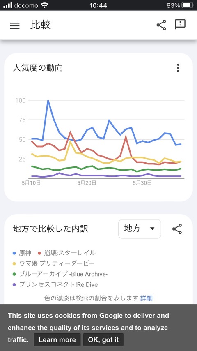Viewport: 197px width, 351px height.
Task: Select the yellow ウマ娘 legend dot
Action: point(14,264)
